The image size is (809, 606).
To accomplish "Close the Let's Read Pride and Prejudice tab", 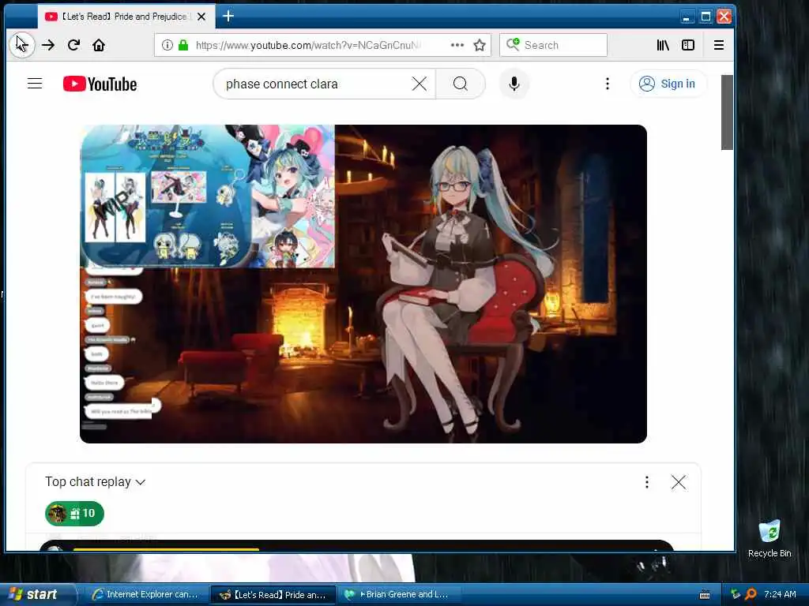I will click(201, 17).
